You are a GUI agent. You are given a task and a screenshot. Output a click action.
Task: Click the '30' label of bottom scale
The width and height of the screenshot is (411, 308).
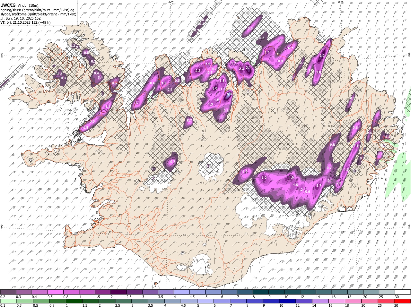click(396, 305)
